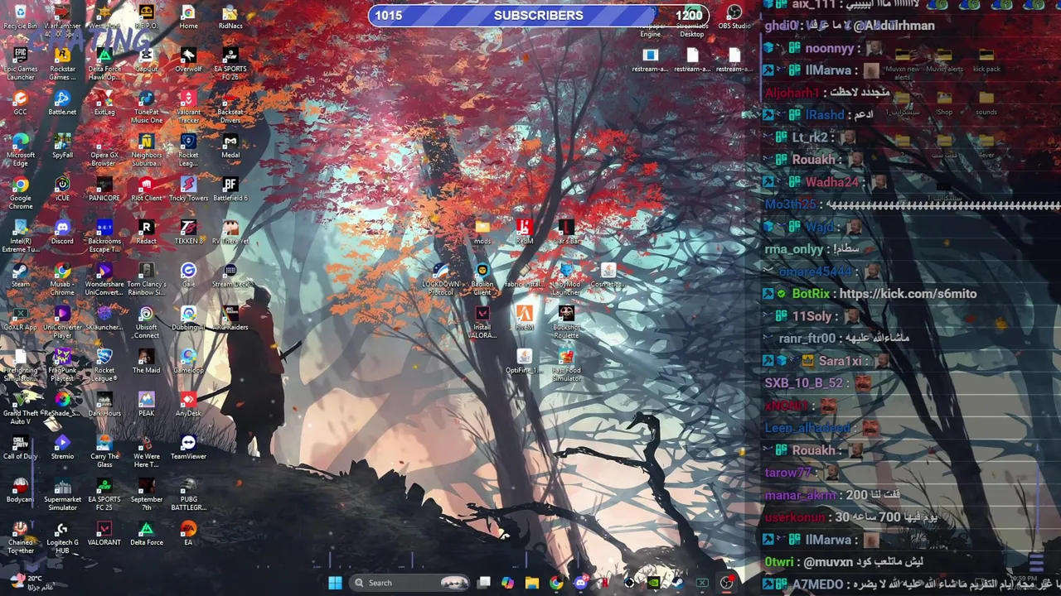The width and height of the screenshot is (1061, 596).
Task: Open The Maid desktop icon
Action: click(x=146, y=362)
